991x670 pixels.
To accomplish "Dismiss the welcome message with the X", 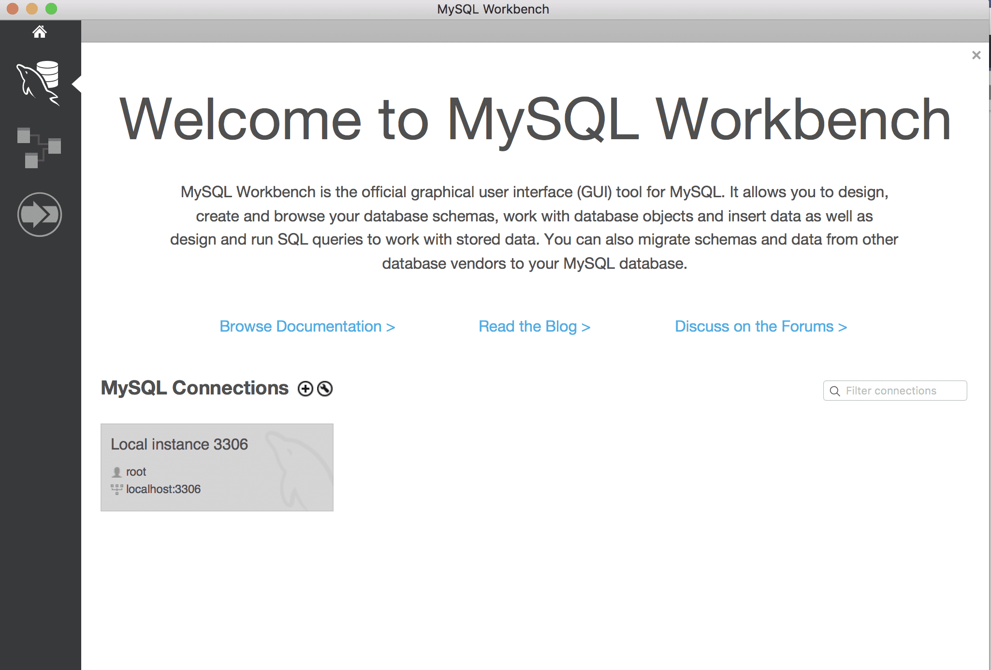I will [x=976, y=55].
